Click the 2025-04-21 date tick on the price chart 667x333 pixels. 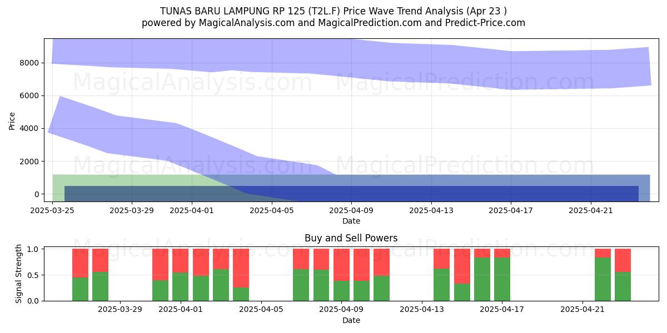pyautogui.click(x=591, y=210)
